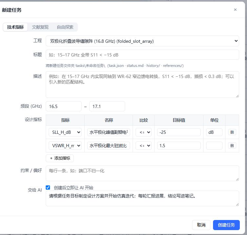The width and height of the screenshot is (247, 235).
Task: Grab the resize handle of 描述 textarea
Action: pos(238,96)
